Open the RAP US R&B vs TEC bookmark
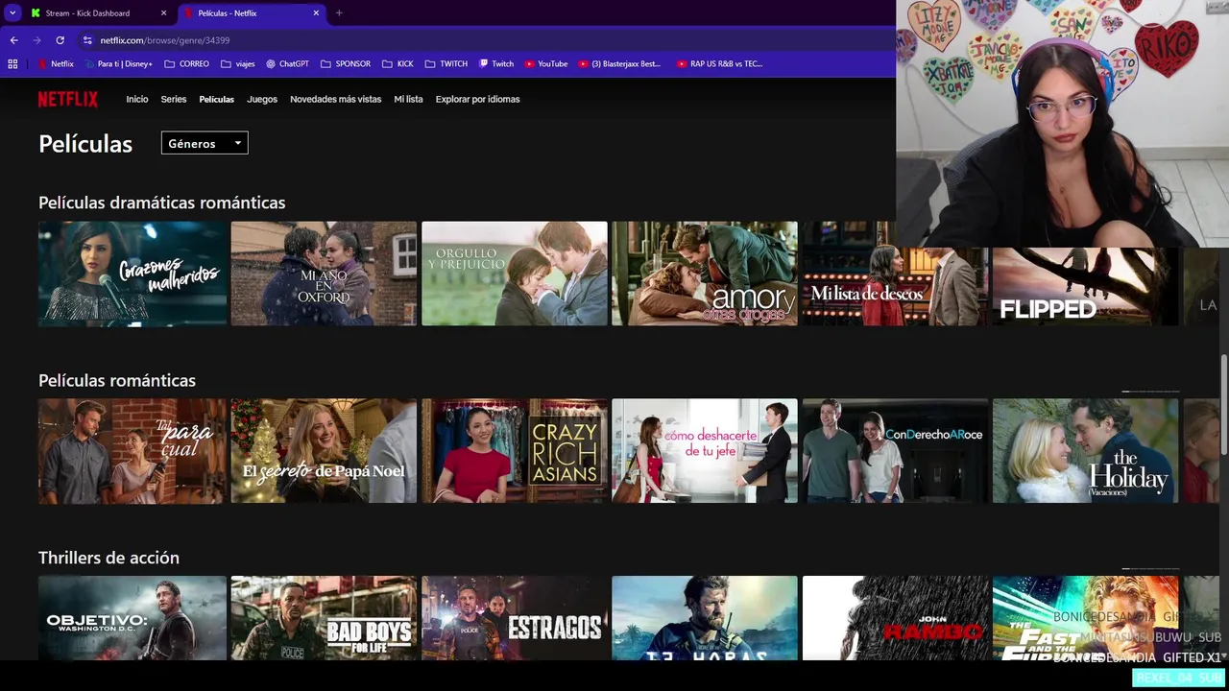This screenshot has height=691, width=1229. click(719, 64)
